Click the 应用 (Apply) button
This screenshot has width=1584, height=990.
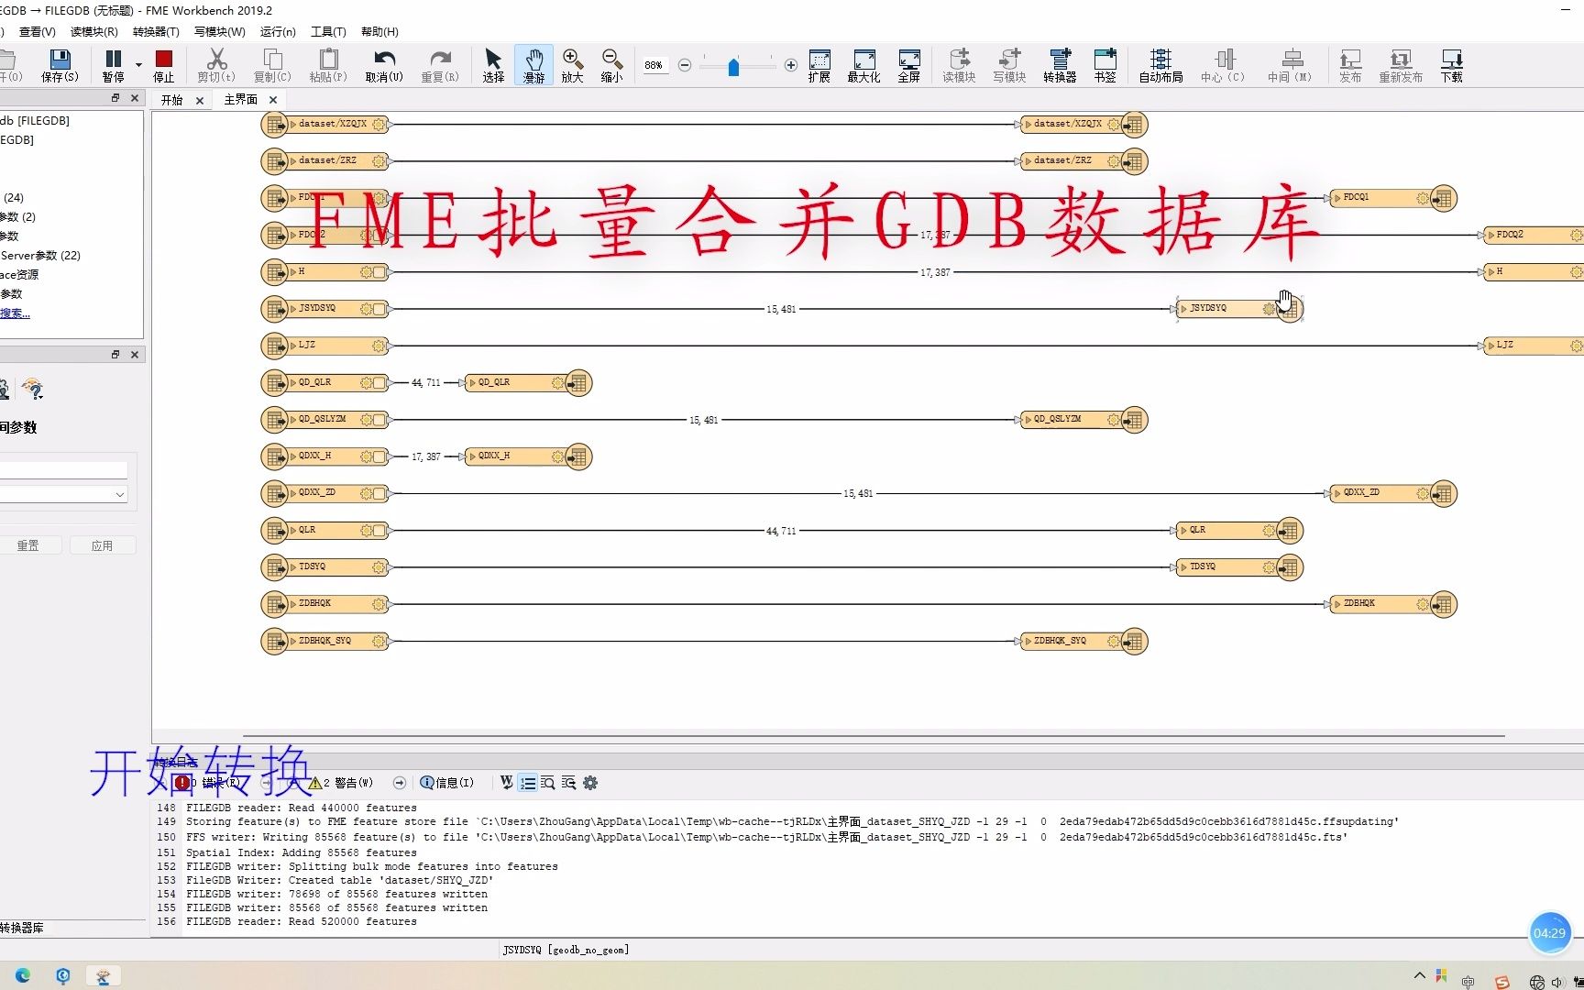tap(102, 545)
